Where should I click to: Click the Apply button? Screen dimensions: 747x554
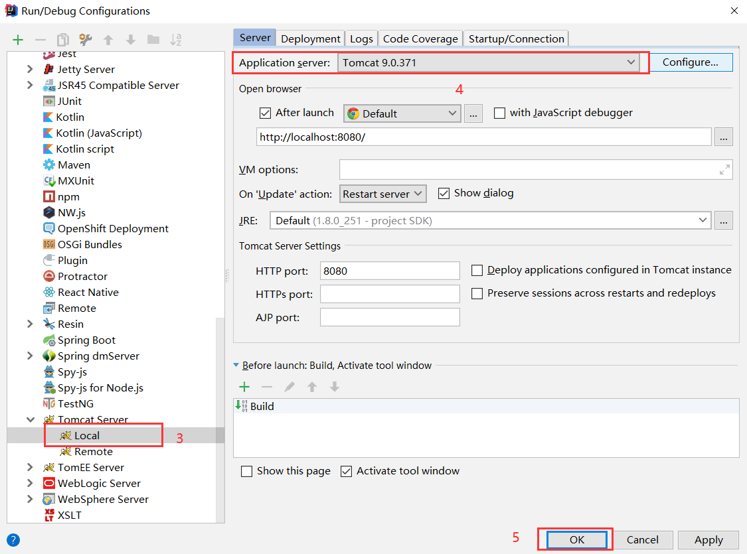click(x=708, y=539)
